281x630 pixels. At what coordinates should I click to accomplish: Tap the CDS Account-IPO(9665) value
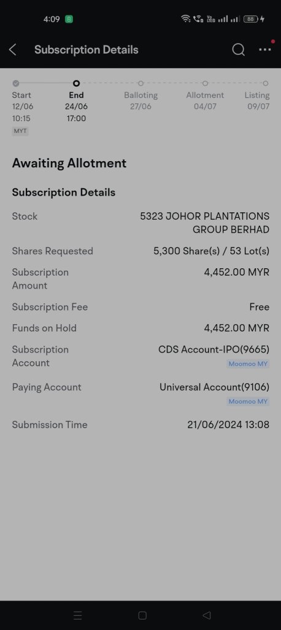pos(214,349)
